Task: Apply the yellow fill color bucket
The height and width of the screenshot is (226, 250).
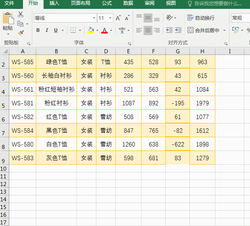Action: (91, 30)
